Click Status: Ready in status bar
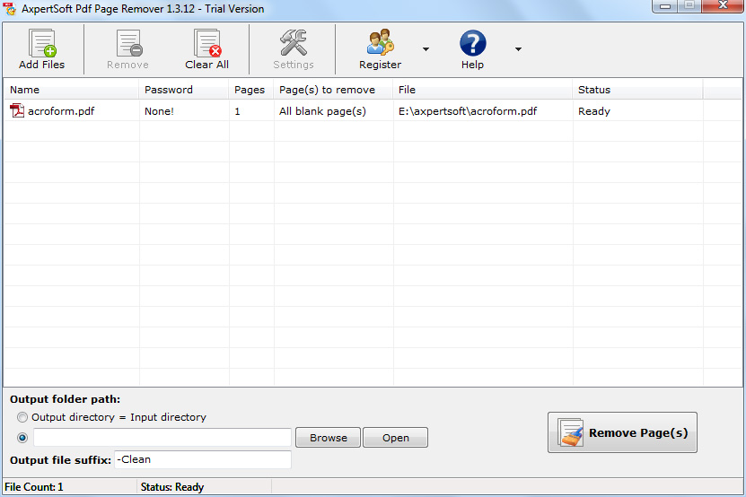Image resolution: width=746 pixels, height=497 pixels. [172, 487]
